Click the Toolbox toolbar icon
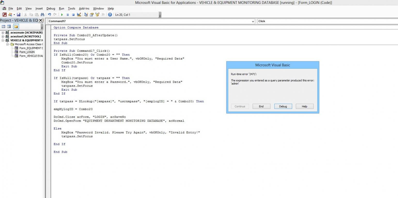 (x=103, y=15)
